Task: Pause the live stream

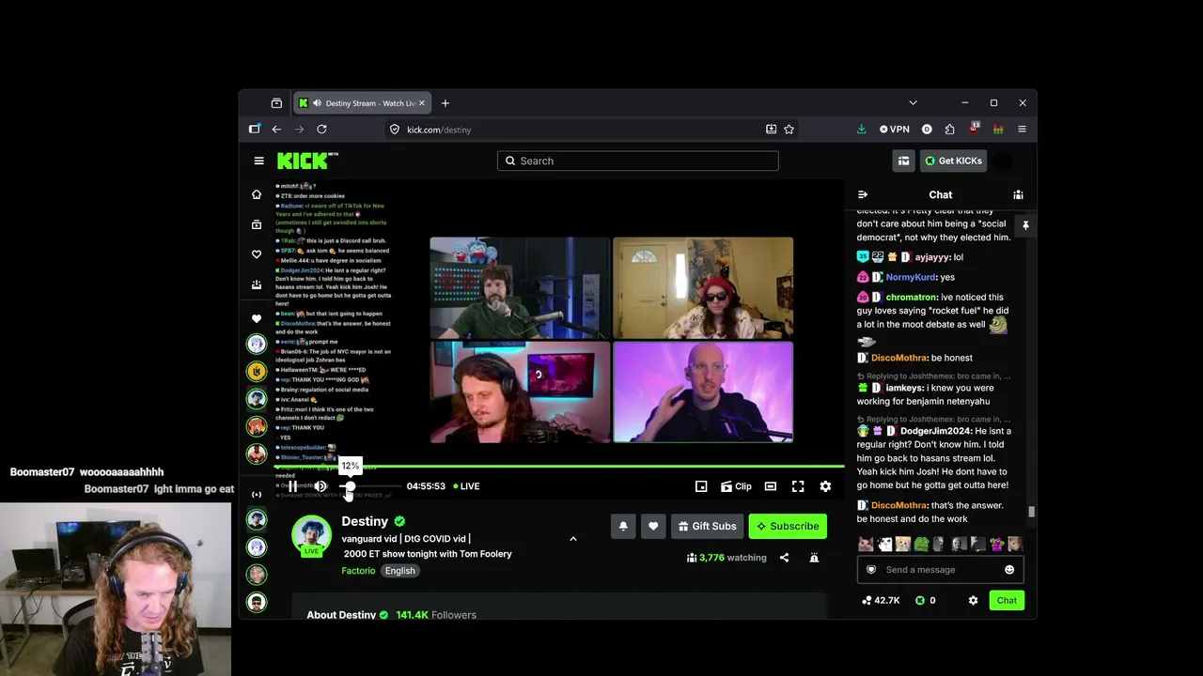Action: (292, 486)
